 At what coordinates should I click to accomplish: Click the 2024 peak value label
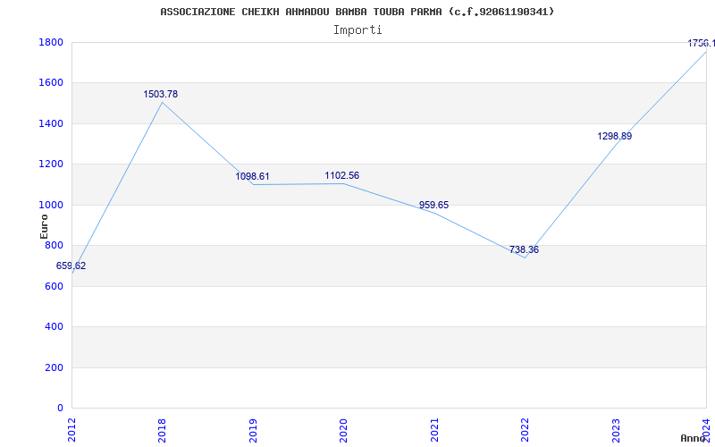click(702, 43)
